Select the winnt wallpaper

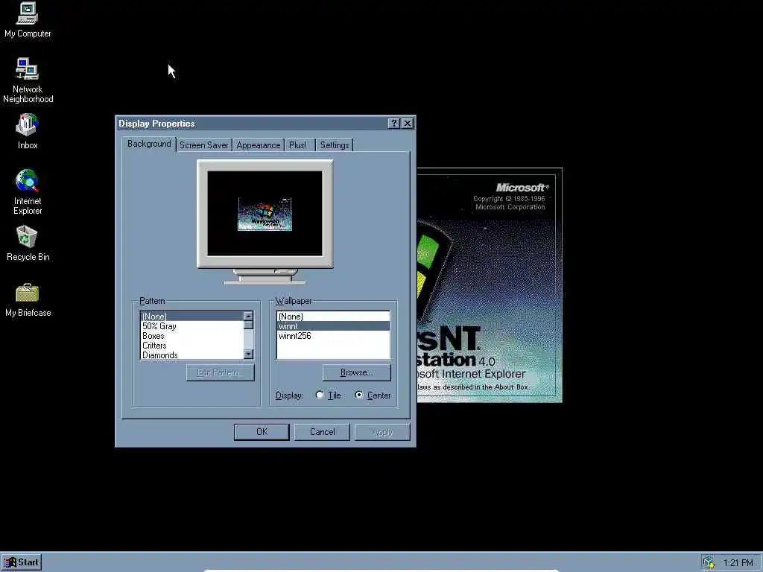pos(333,326)
